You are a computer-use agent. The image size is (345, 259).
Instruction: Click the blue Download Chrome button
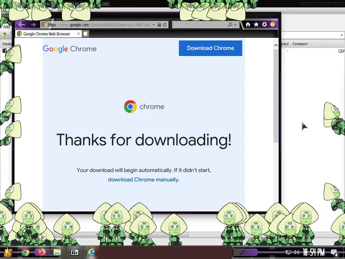tap(210, 48)
